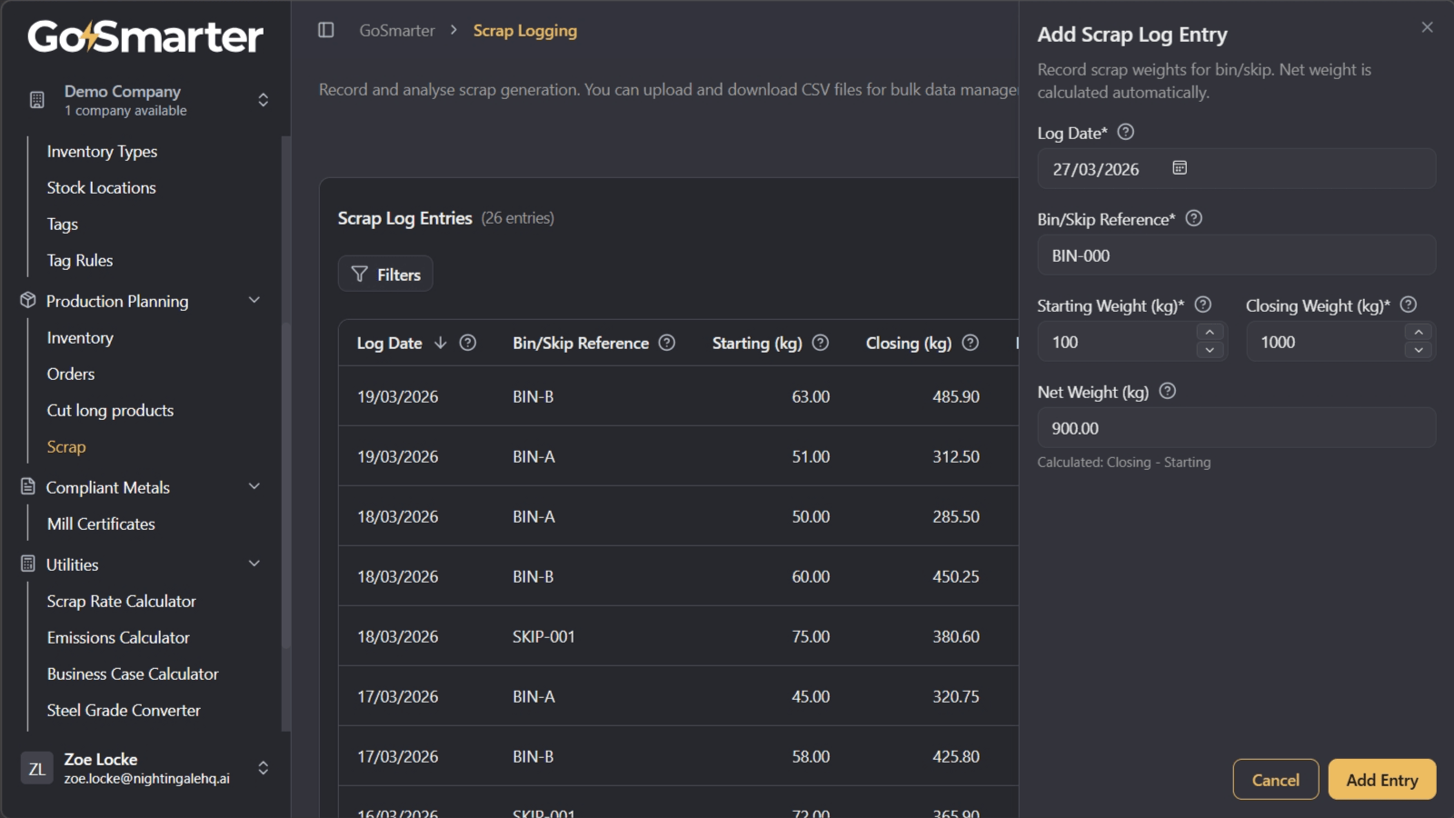Decrease Closing Weight with down stepper
The width and height of the screenshot is (1454, 818).
coord(1419,351)
